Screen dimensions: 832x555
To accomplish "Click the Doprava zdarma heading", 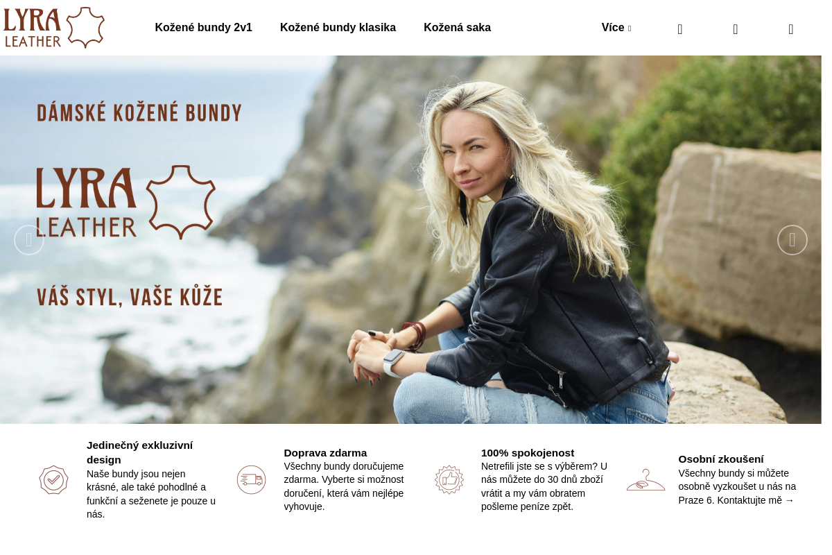I will tap(325, 453).
